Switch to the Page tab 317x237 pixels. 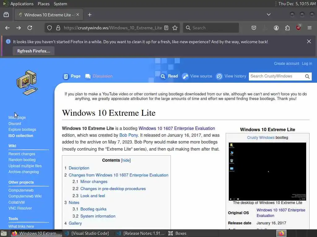(72, 76)
